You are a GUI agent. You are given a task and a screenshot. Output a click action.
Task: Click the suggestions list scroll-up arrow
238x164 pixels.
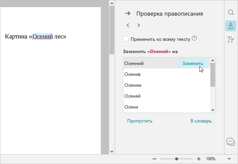[x=213, y=61]
